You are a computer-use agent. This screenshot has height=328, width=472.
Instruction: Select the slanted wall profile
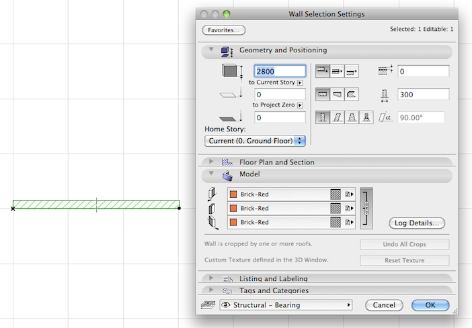tap(337, 117)
